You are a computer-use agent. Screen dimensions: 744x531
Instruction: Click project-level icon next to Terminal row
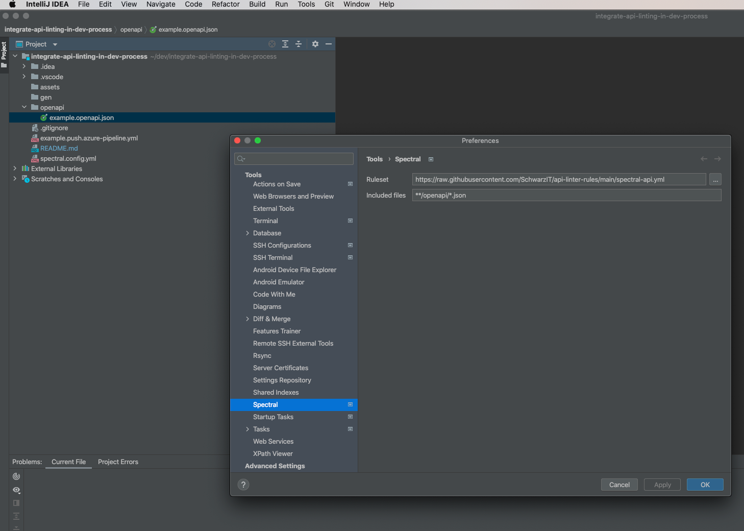(x=350, y=221)
